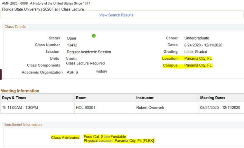Click the highlighted Location value Panama City, FL

[198, 59]
